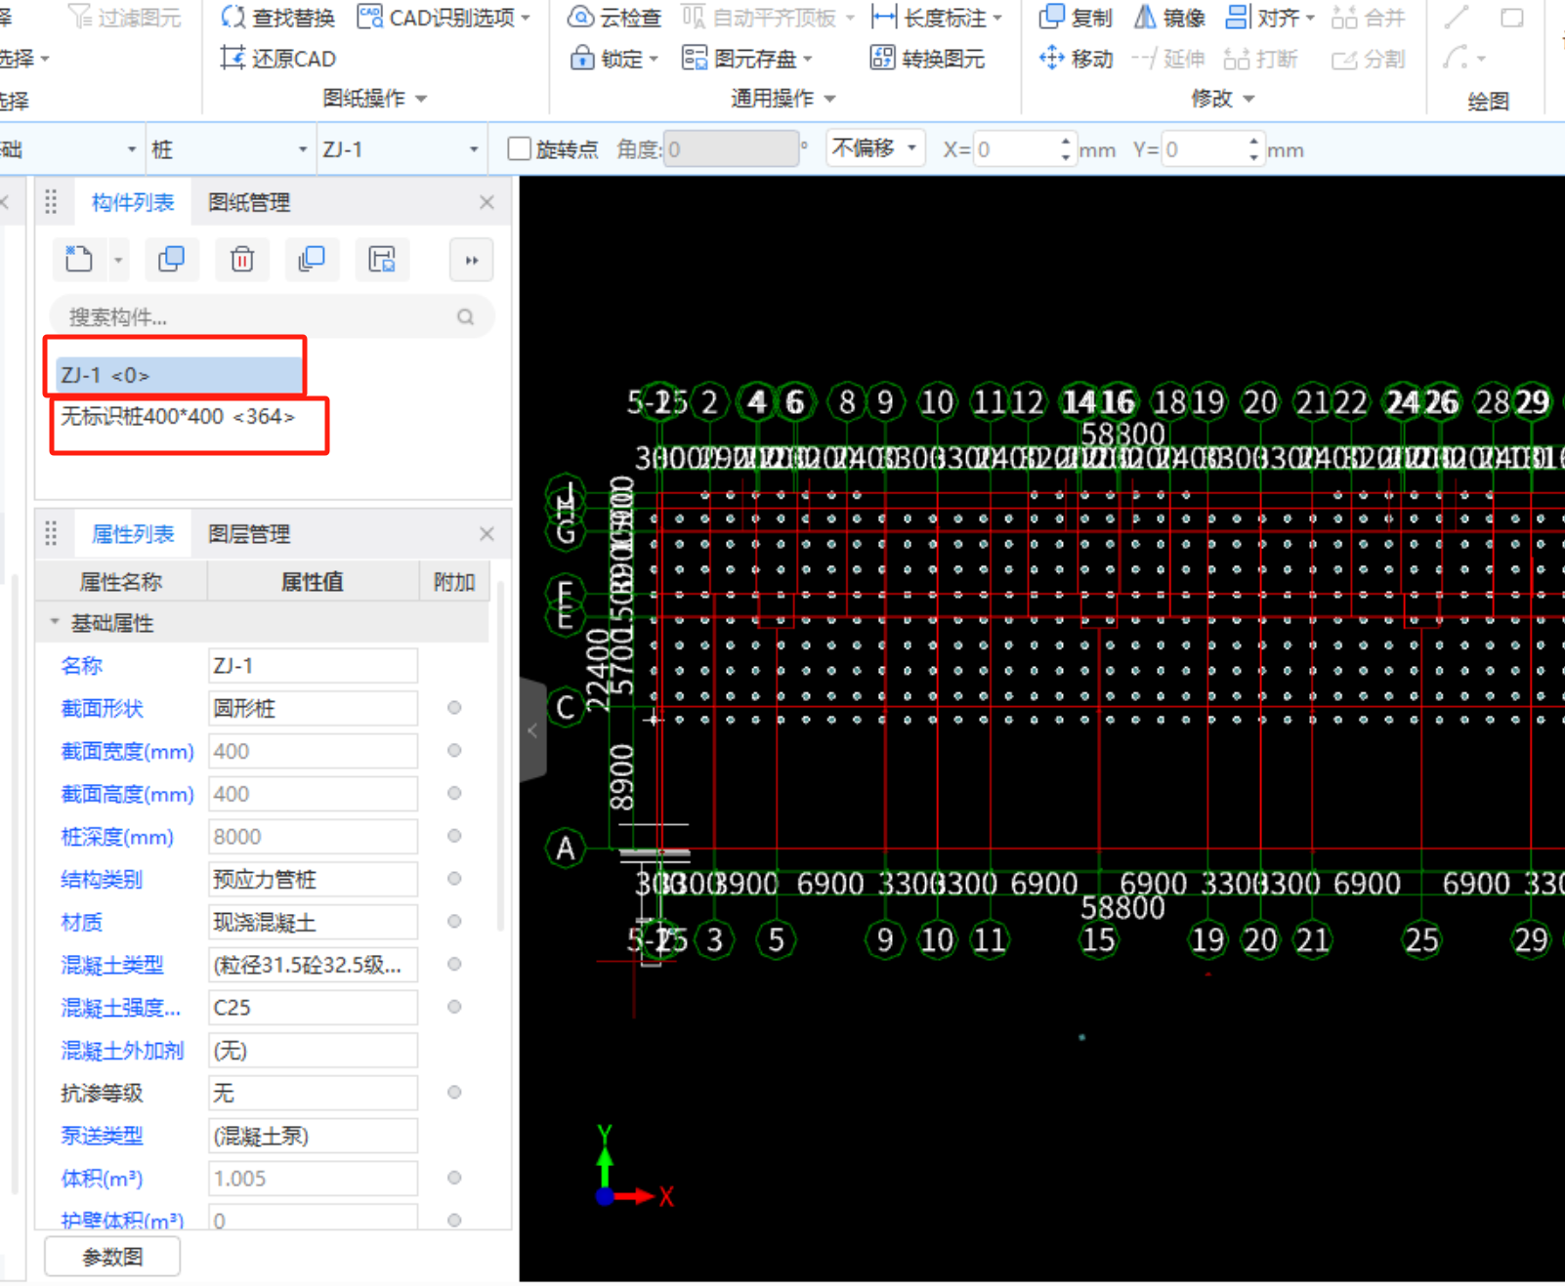This screenshot has width=1565, height=1286.
Task: Open the 不偏移 offset dropdown
Action: tap(874, 148)
